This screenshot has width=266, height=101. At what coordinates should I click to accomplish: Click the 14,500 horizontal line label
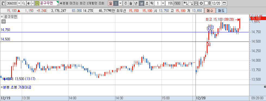pos(5,39)
